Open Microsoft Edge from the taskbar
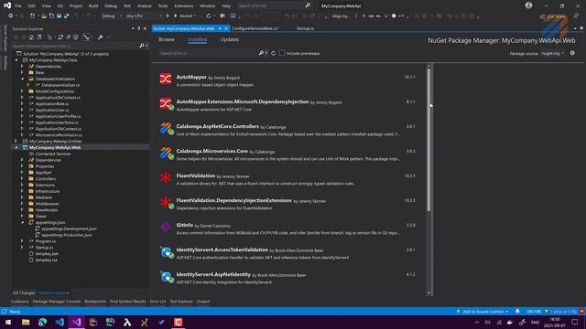Viewport: 586px width, 329px height. point(43,322)
